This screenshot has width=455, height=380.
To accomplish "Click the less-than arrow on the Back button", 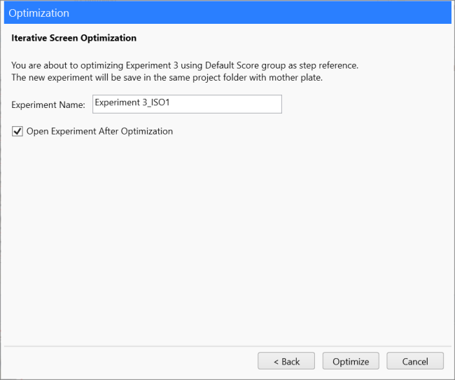I will click(x=276, y=362).
